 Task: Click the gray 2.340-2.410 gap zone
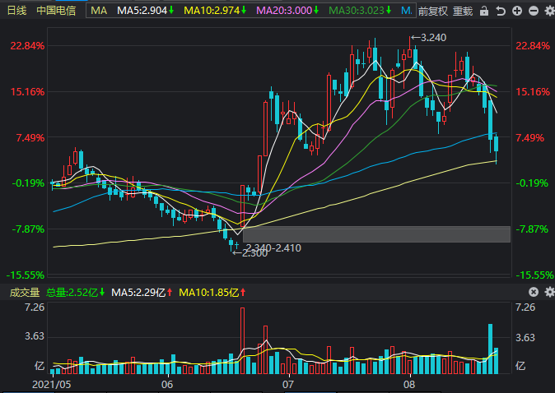coord(376,234)
